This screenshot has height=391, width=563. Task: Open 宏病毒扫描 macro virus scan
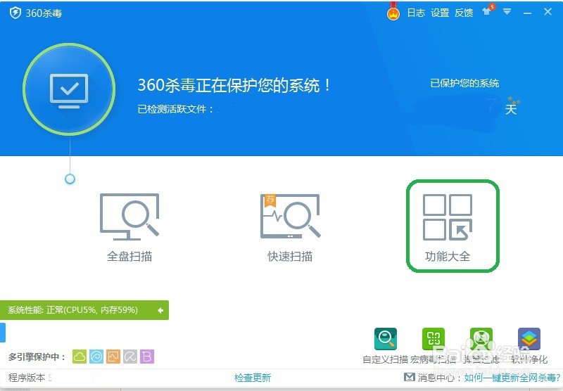(x=434, y=346)
